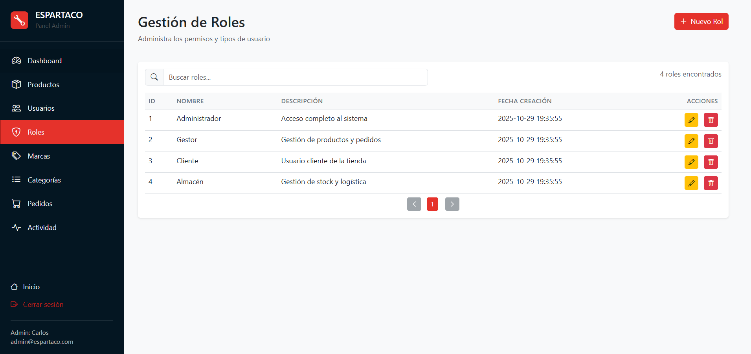Edit the Almacén role with pencil icon
This screenshot has width=751, height=354.
691,183
